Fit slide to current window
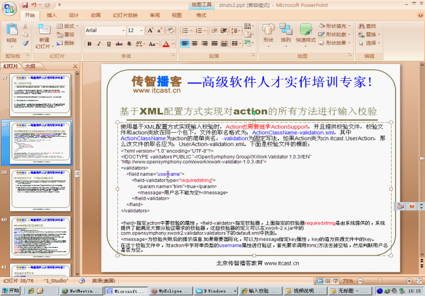The height and width of the screenshot is (296, 425). pos(419,281)
